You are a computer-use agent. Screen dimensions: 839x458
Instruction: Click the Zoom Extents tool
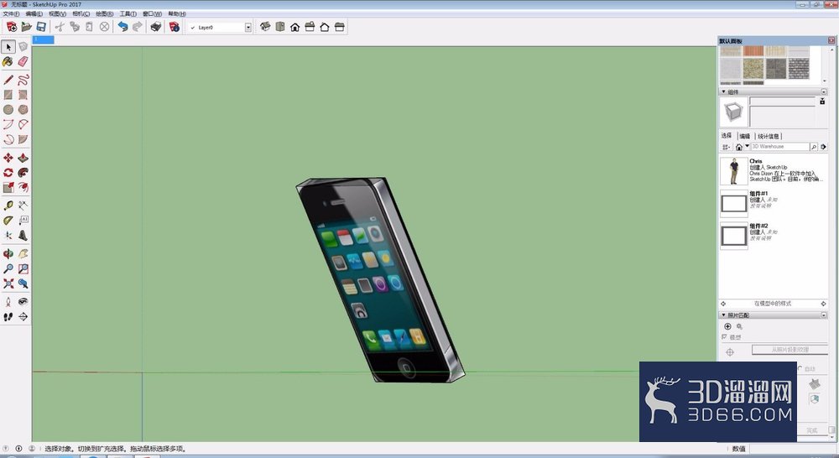point(8,284)
